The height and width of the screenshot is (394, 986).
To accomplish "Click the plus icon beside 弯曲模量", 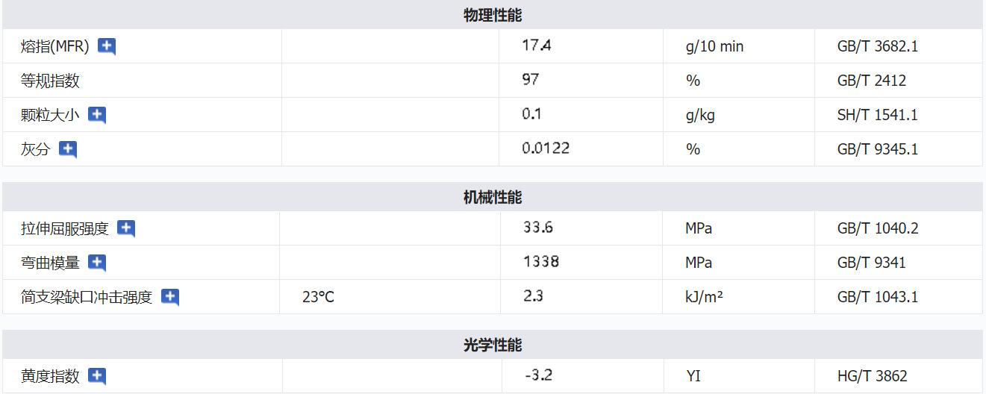I will tap(97, 263).
